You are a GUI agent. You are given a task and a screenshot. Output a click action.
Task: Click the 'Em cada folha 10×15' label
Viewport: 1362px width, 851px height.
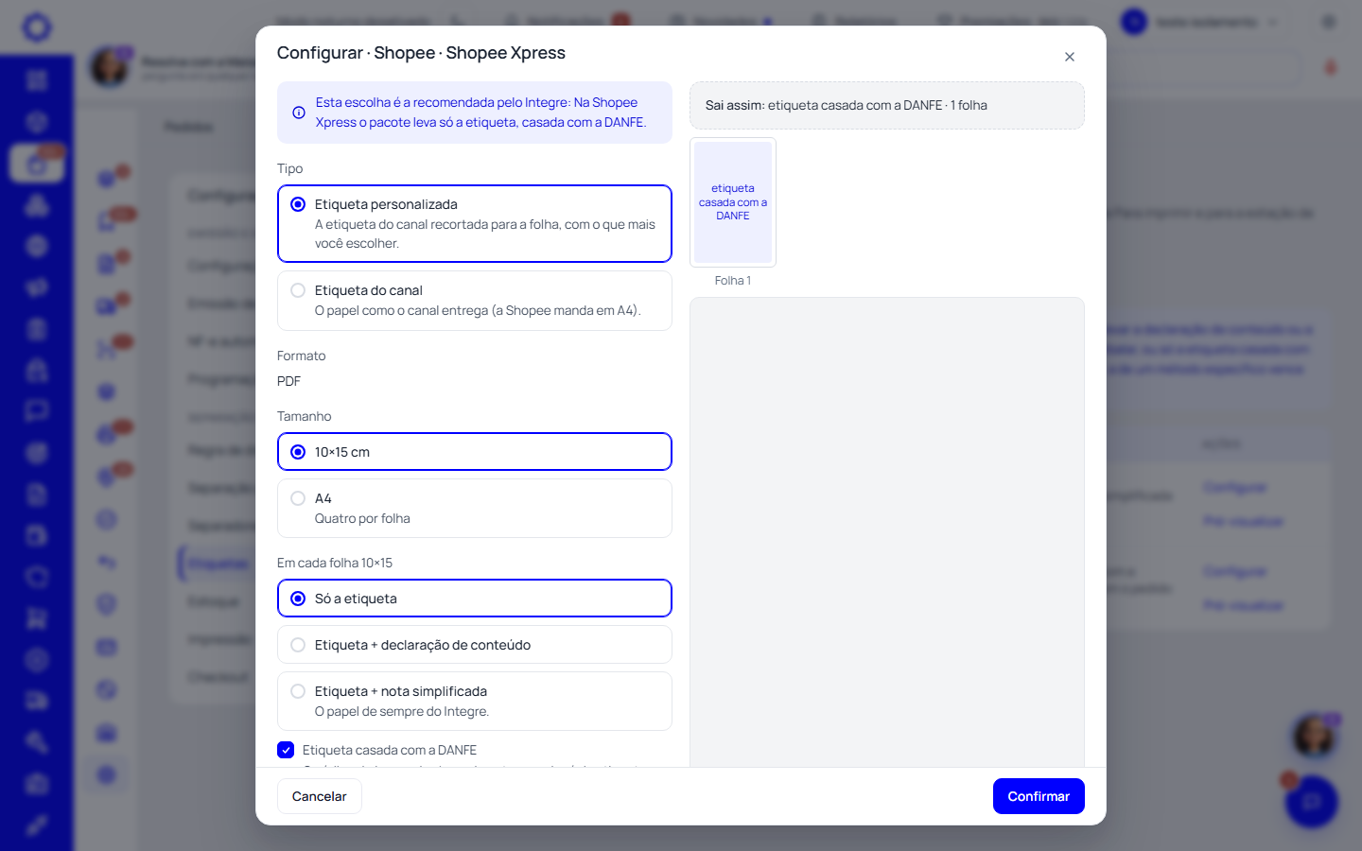(335, 563)
